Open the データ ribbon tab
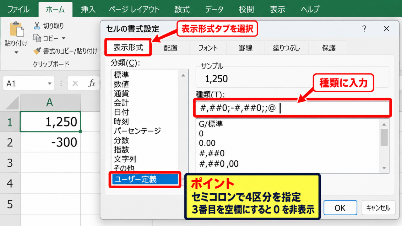 tap(214, 9)
